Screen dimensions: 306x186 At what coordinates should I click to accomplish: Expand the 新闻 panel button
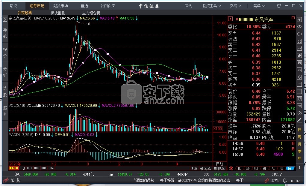[x=205, y=168]
